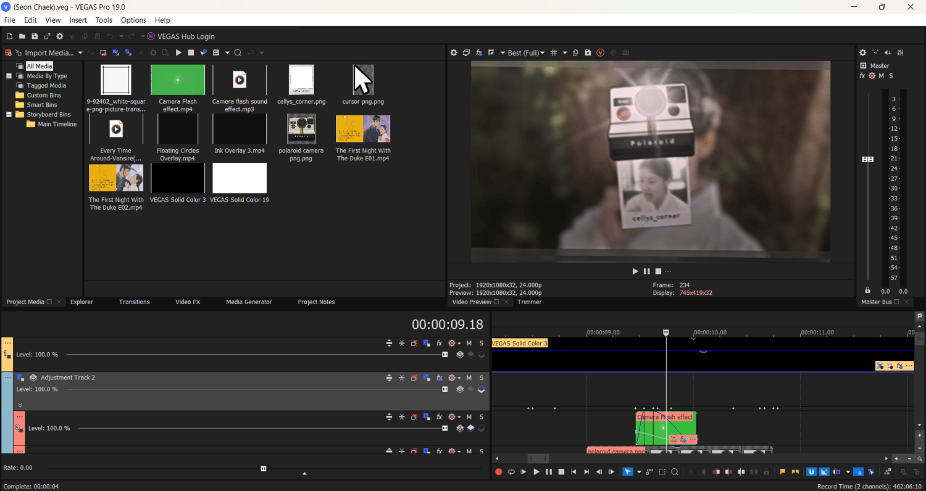Toggle Loop Playback in the transport bar

(x=511, y=472)
